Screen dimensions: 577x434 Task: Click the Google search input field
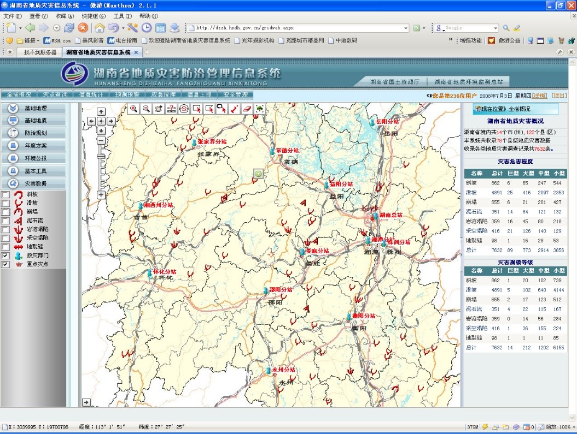click(468, 28)
